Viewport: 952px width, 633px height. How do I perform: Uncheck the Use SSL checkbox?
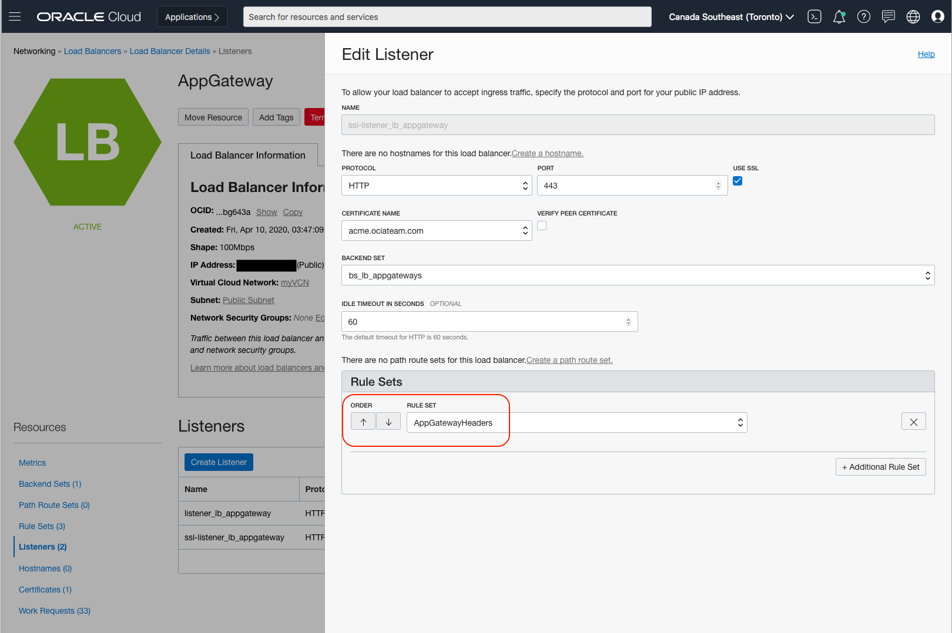pos(738,181)
